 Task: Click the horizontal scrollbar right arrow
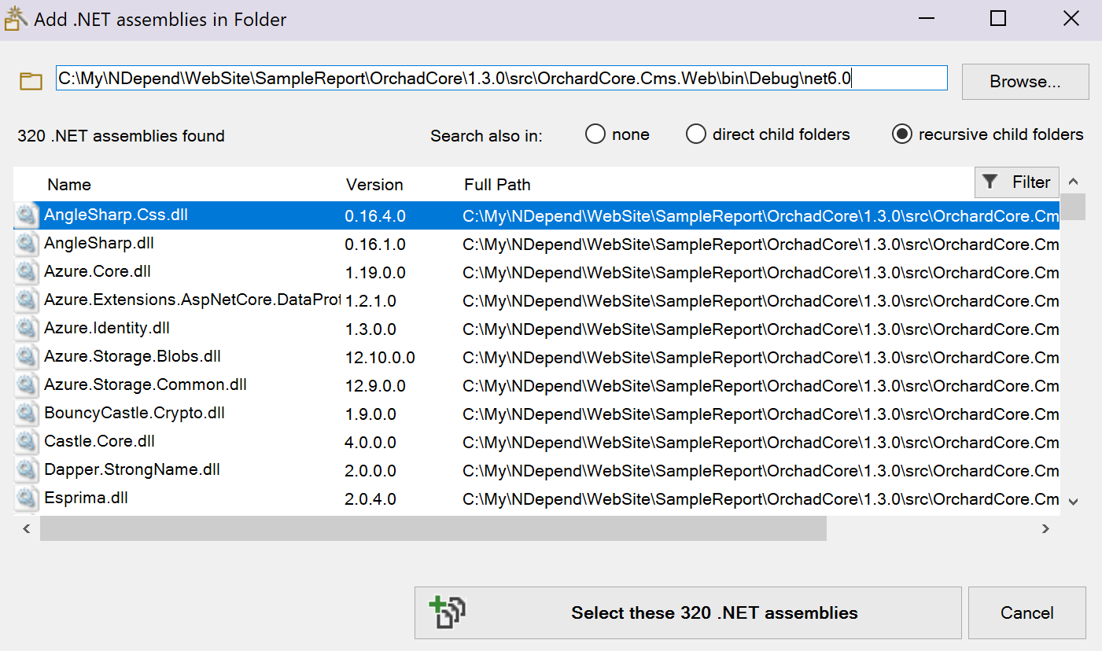[x=1045, y=529]
